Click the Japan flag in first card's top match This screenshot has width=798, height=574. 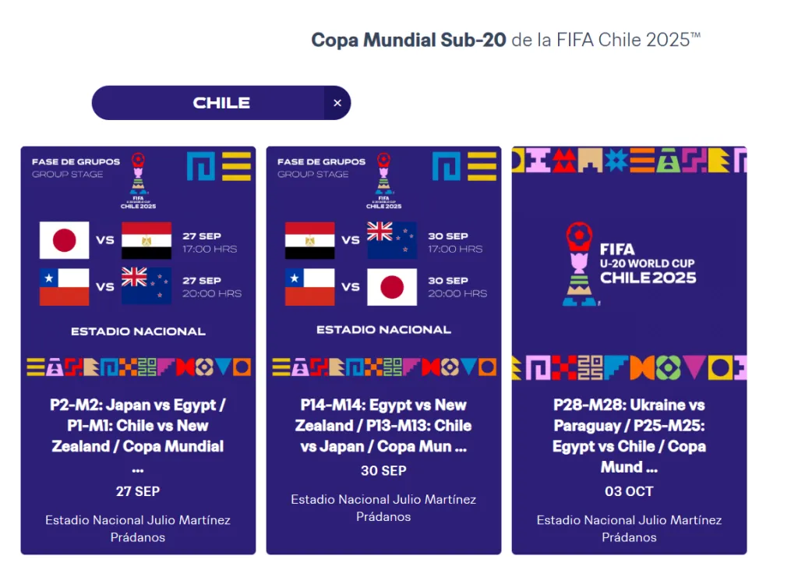pyautogui.click(x=65, y=240)
